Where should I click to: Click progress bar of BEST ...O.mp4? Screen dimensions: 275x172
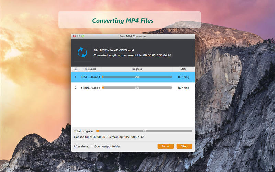[x=137, y=77]
